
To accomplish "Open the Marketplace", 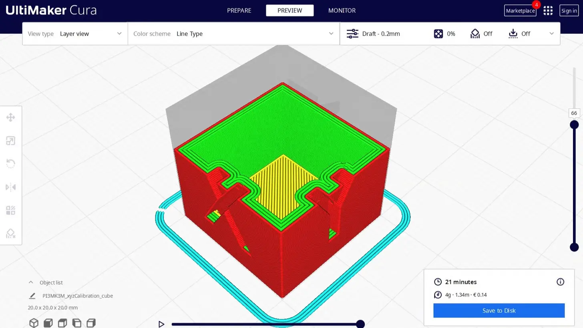I will point(520,11).
